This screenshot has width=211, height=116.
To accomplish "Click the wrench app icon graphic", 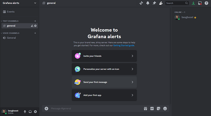I will pyautogui.click(x=78, y=95).
